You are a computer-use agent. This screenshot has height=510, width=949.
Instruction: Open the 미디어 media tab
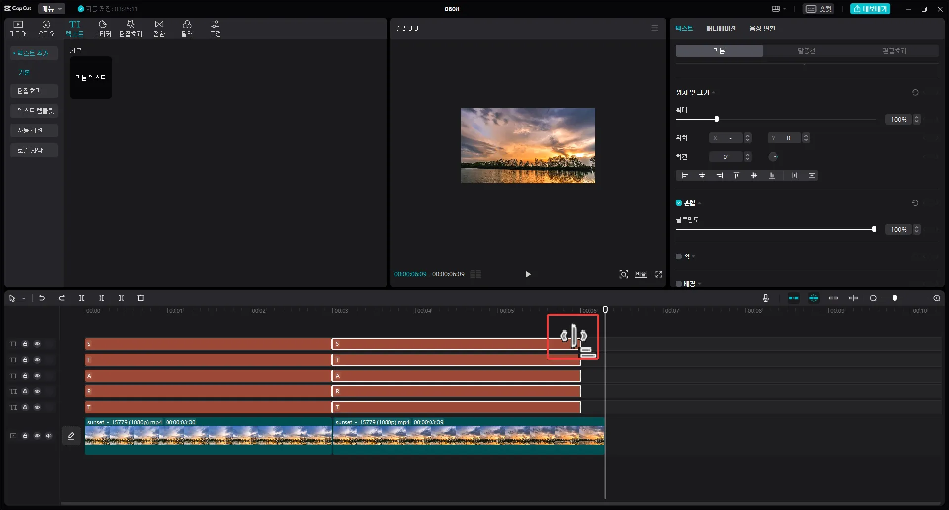click(18, 29)
